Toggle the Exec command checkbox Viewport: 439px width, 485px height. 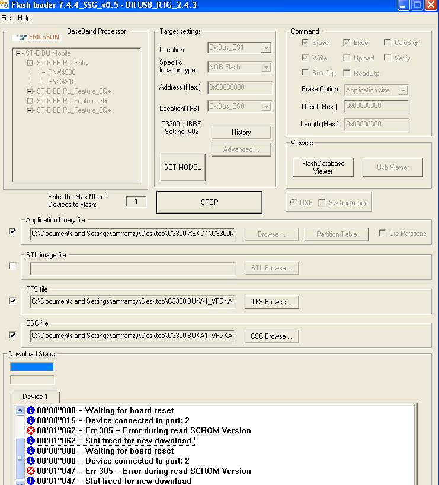pyautogui.click(x=347, y=42)
